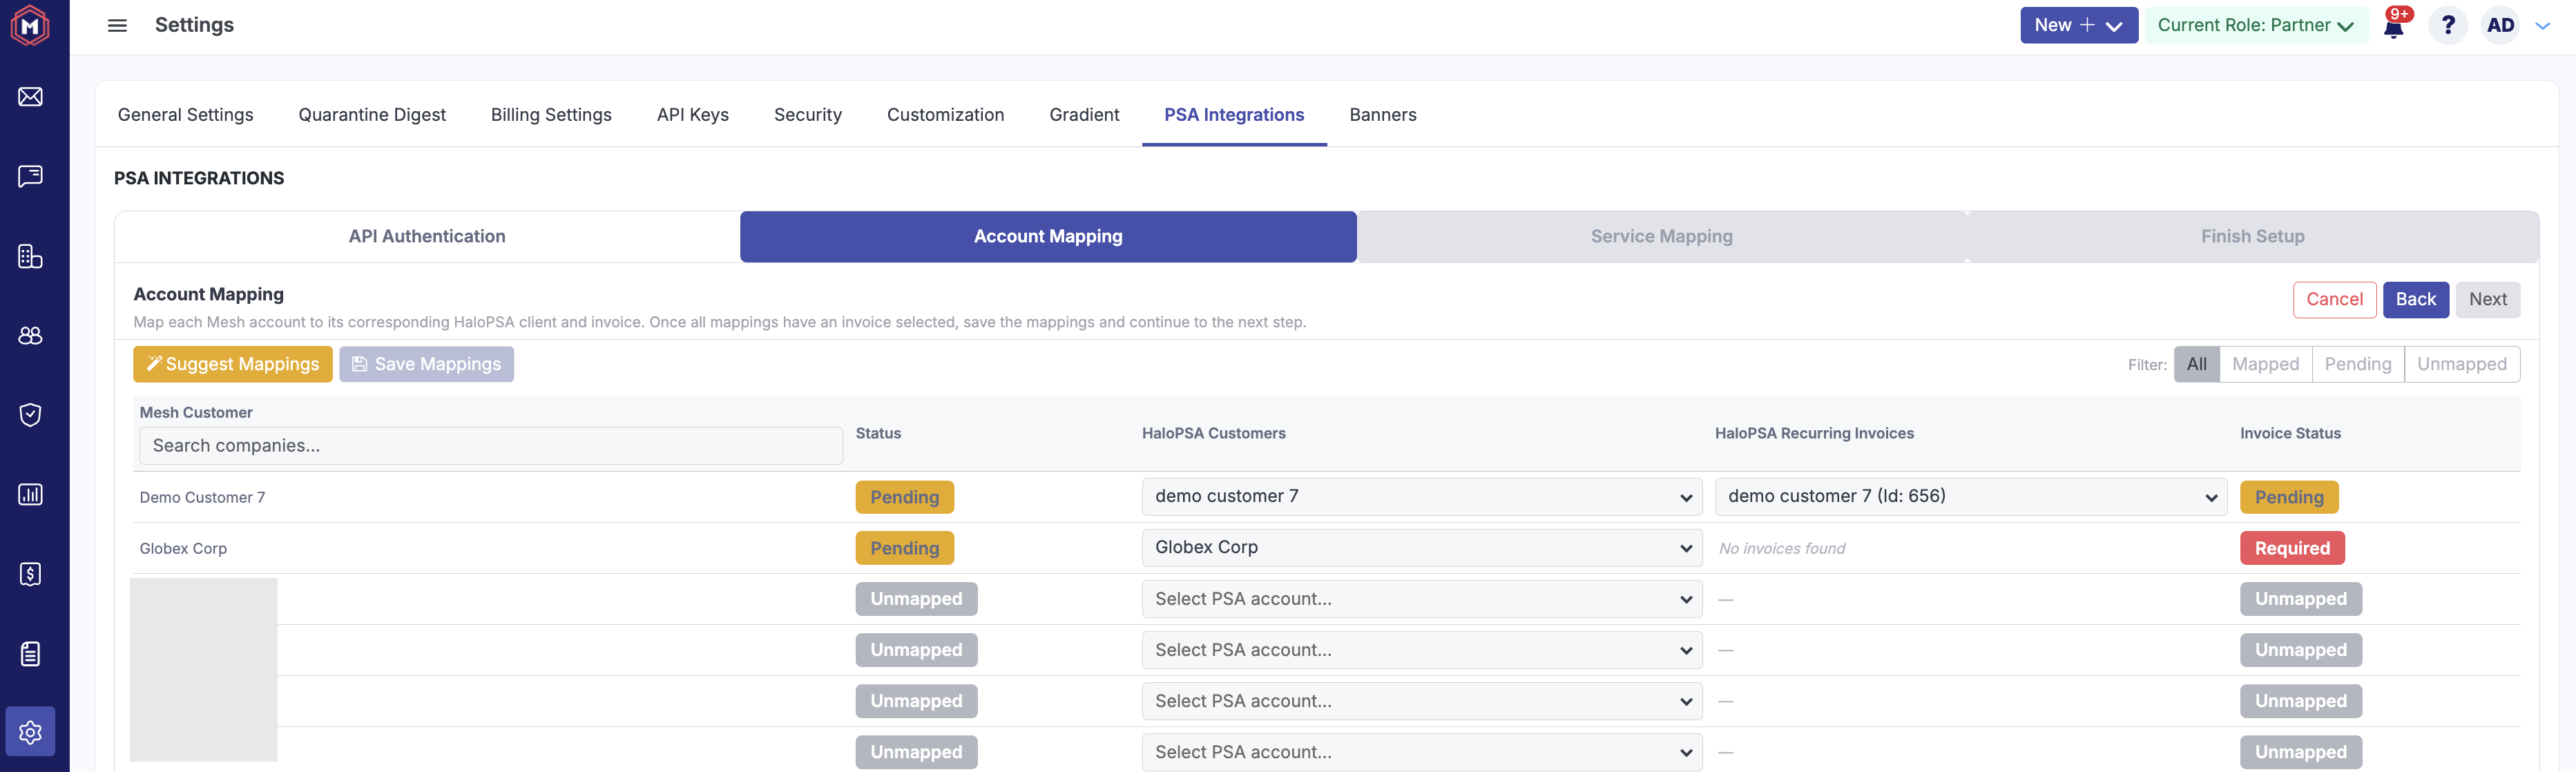Go to the Finish Setup step
The width and height of the screenshot is (2576, 772).
[x=2253, y=237]
